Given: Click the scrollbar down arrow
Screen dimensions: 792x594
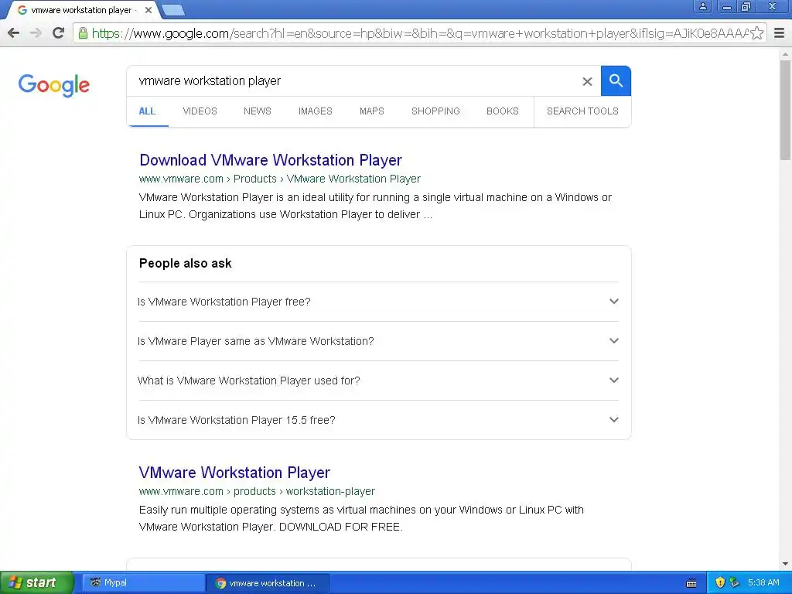Looking at the screenshot, I should coord(785,564).
